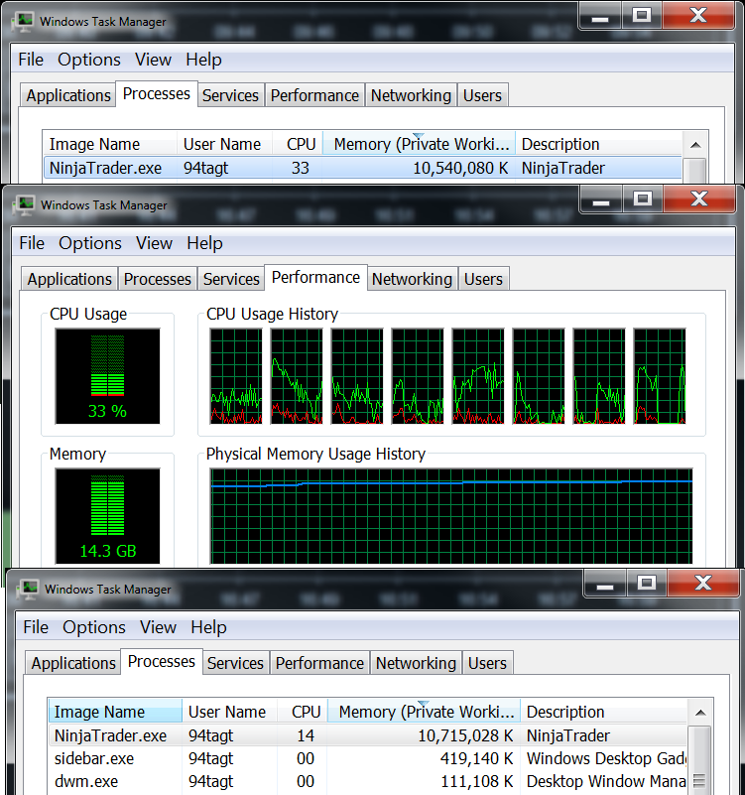This screenshot has width=745, height=795.
Task: Switch to Networking tab in bottom window
Action: coord(416,663)
